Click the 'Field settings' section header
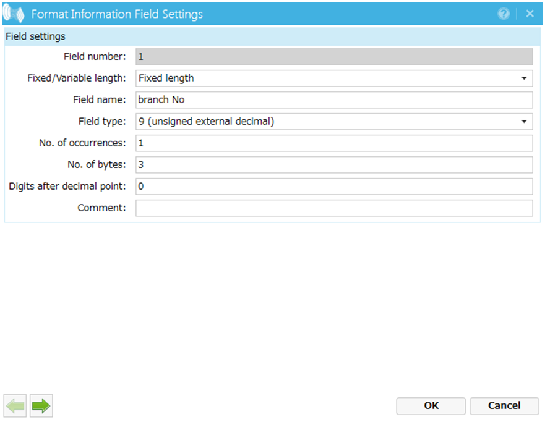Screen dimensions: 545x422 click(36, 36)
